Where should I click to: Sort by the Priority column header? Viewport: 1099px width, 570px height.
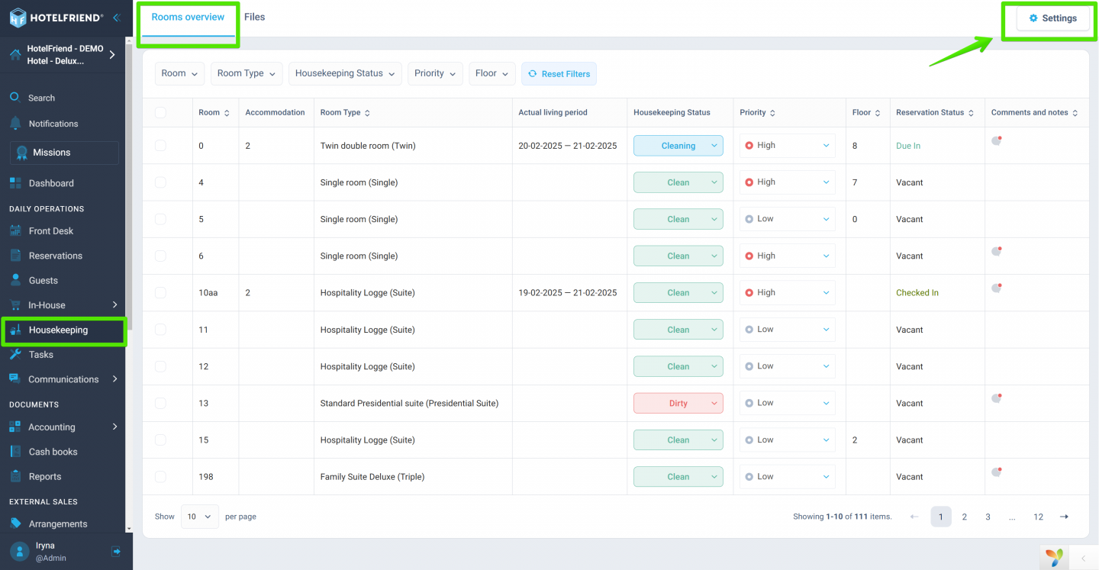[757, 112]
